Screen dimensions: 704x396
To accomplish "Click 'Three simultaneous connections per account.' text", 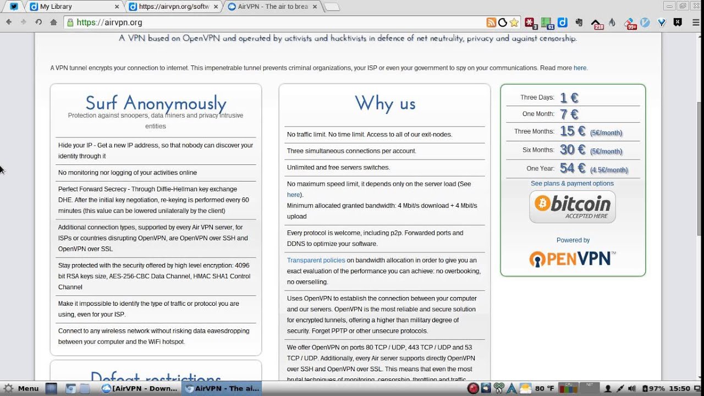I will [351, 151].
